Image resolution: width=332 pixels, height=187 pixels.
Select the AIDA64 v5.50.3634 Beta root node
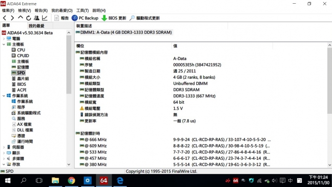(x=27, y=33)
